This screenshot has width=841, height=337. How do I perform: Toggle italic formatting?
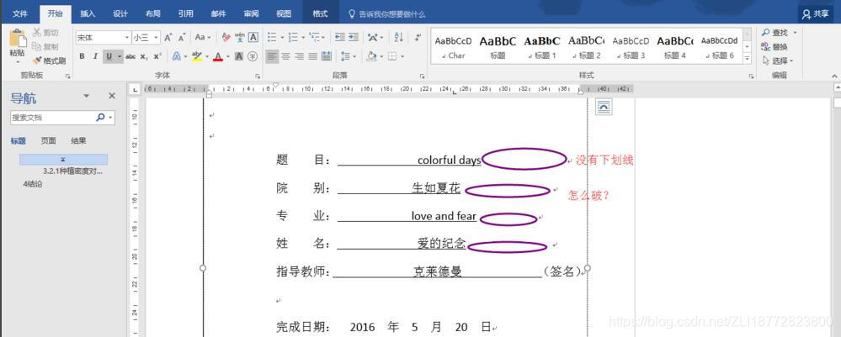(x=95, y=56)
